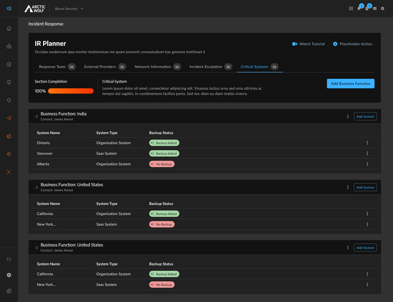Open the shield icon in sidebar
Viewport: 393px width, 302px height.
tap(9, 82)
